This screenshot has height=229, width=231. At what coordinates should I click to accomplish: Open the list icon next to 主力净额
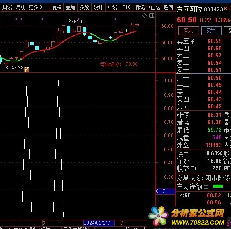[206, 186]
